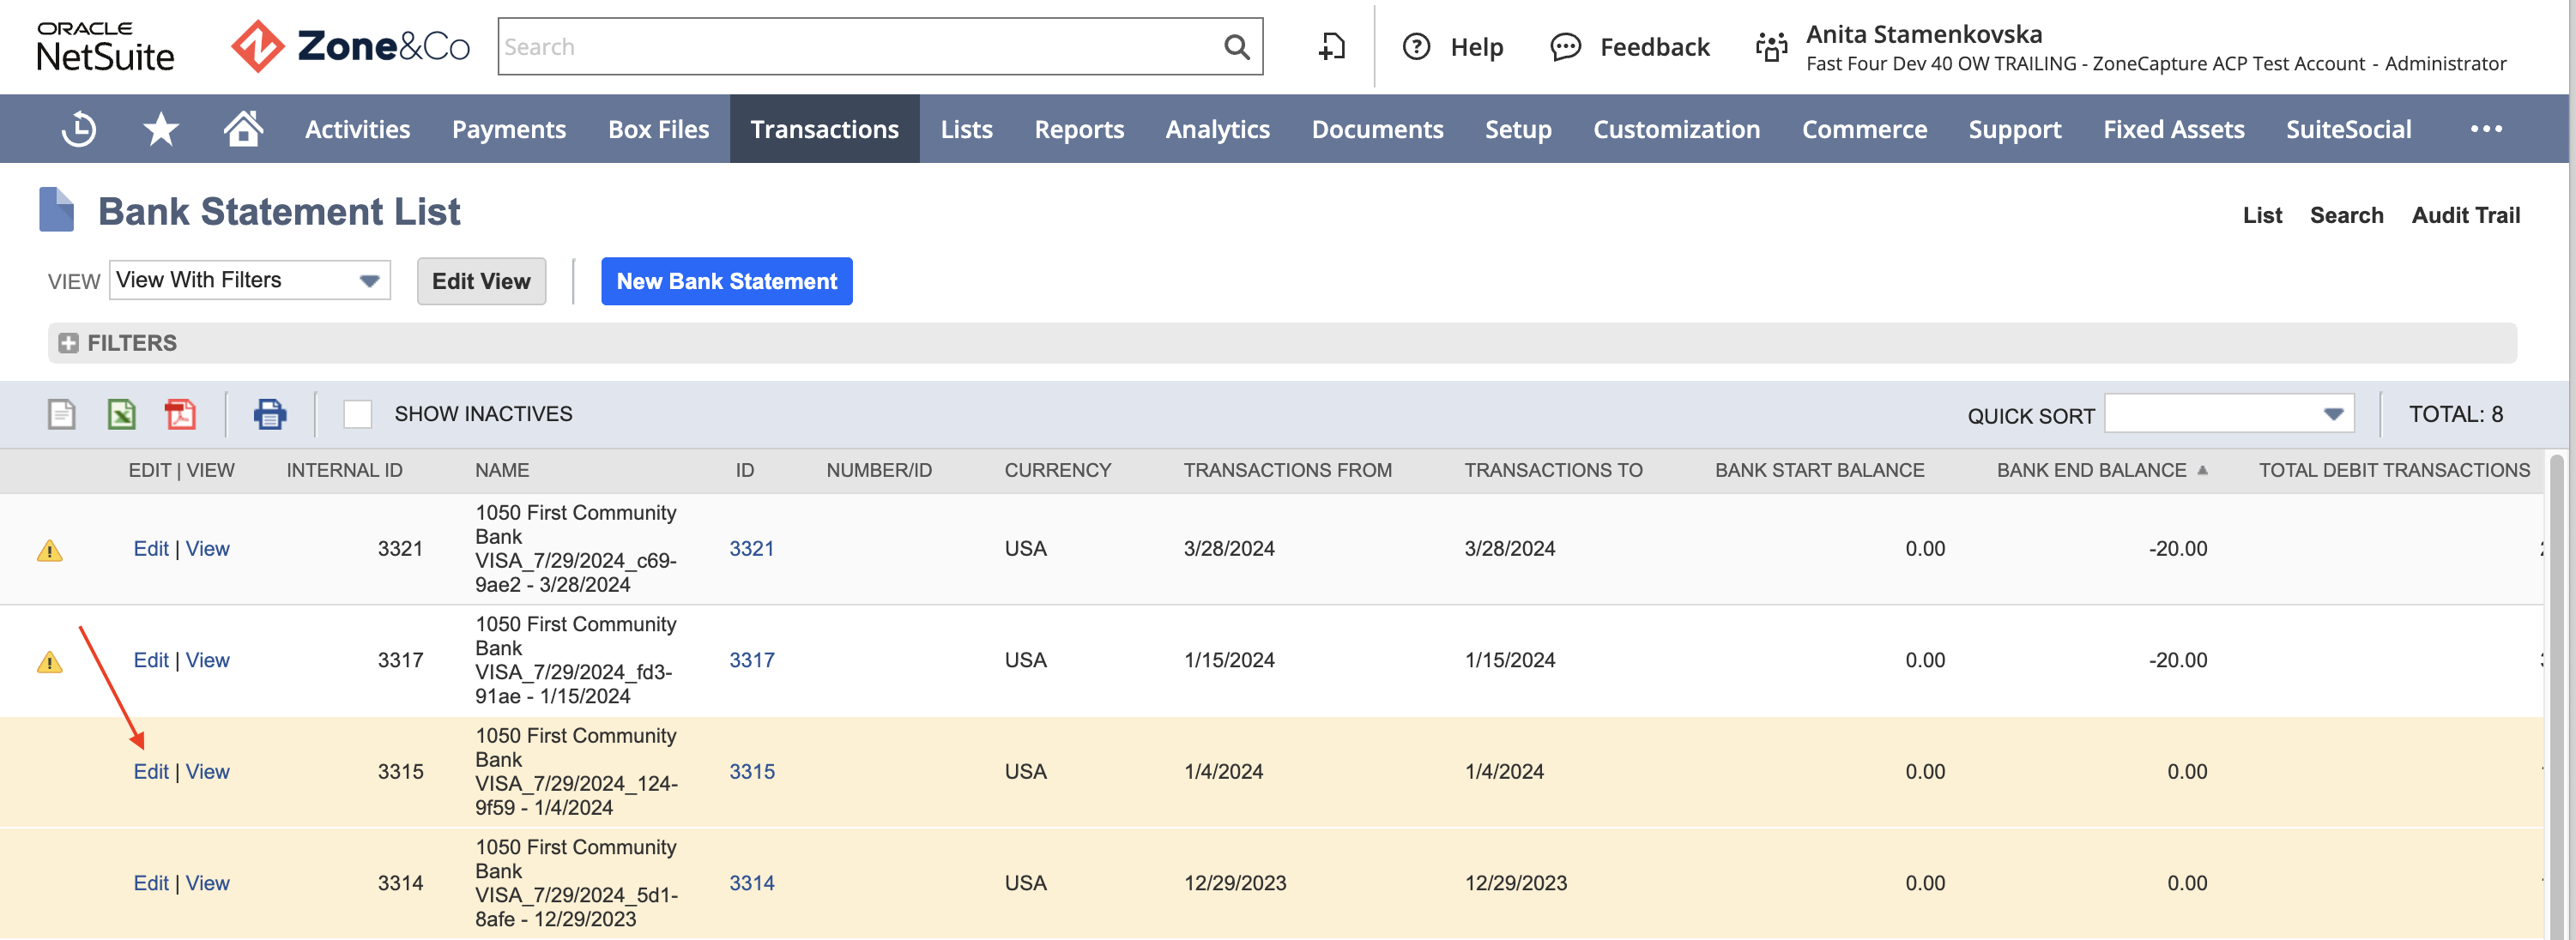The image size is (2576, 940).
Task: Click the Create New plus-page icon
Action: pyautogui.click(x=1331, y=47)
